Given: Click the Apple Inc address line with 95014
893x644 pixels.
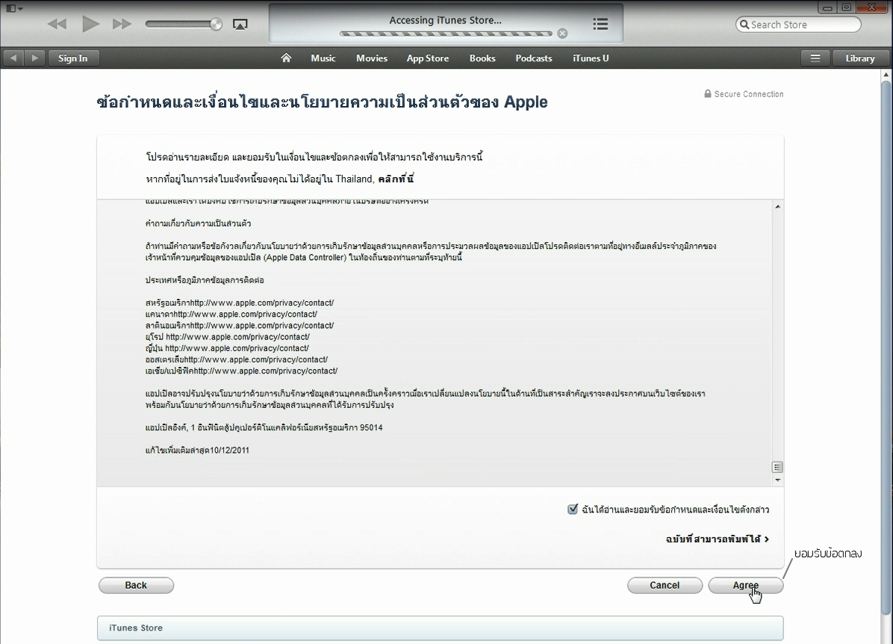Looking at the screenshot, I should [x=264, y=427].
